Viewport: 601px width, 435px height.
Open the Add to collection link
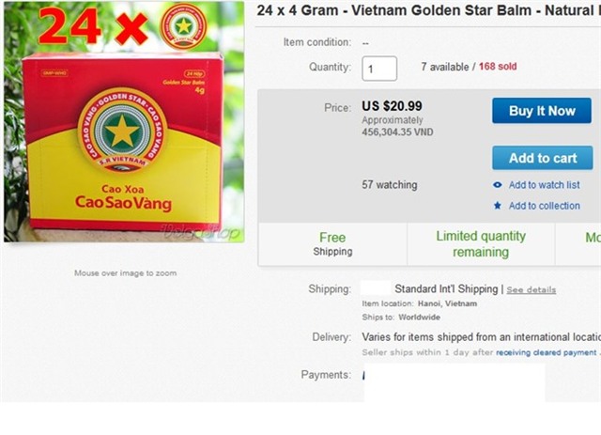pos(544,206)
